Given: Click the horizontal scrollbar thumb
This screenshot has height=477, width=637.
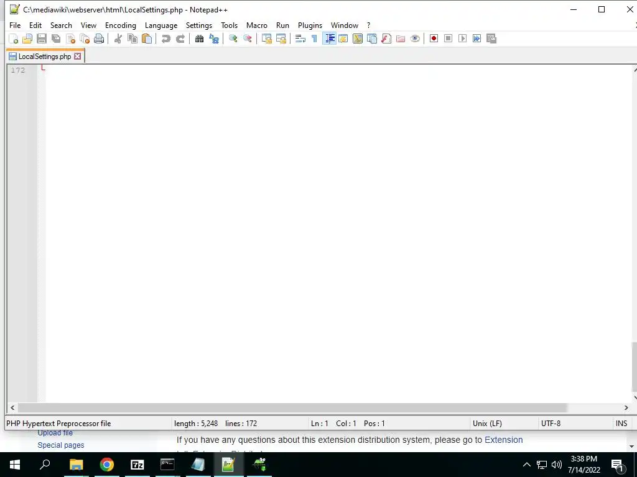Looking at the screenshot, I should pos(292,407).
